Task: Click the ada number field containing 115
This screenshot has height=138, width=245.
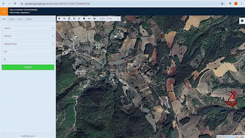Action: click(28, 52)
